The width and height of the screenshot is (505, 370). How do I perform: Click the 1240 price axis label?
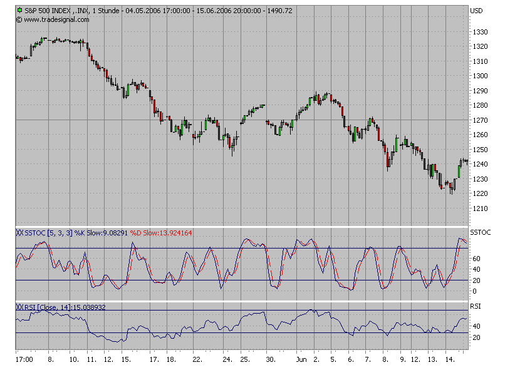pos(480,164)
